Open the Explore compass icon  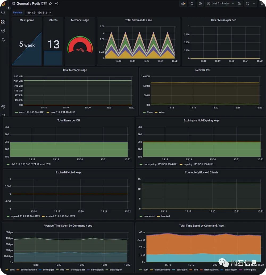pos(3,31)
